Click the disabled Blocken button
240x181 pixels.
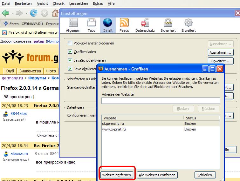tap(183, 109)
